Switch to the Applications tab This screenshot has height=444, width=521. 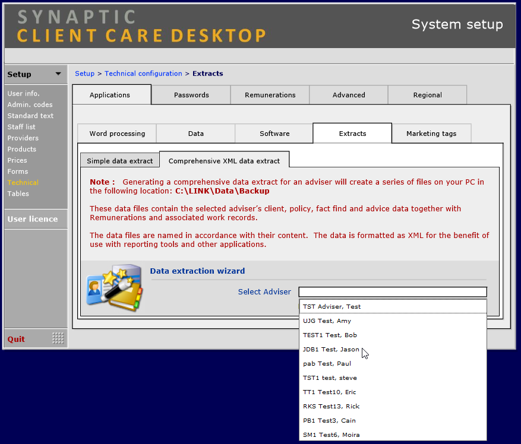[112, 95]
